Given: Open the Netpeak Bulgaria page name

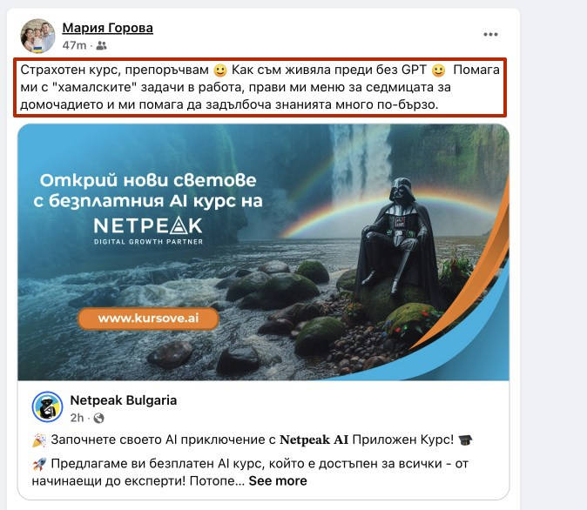Looking at the screenshot, I should point(124,400).
